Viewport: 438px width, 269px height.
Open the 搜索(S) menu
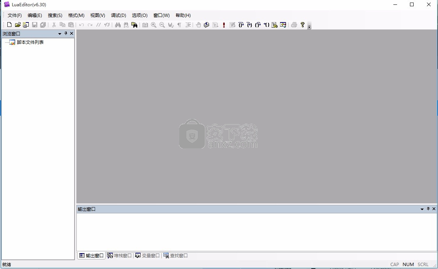click(x=55, y=15)
